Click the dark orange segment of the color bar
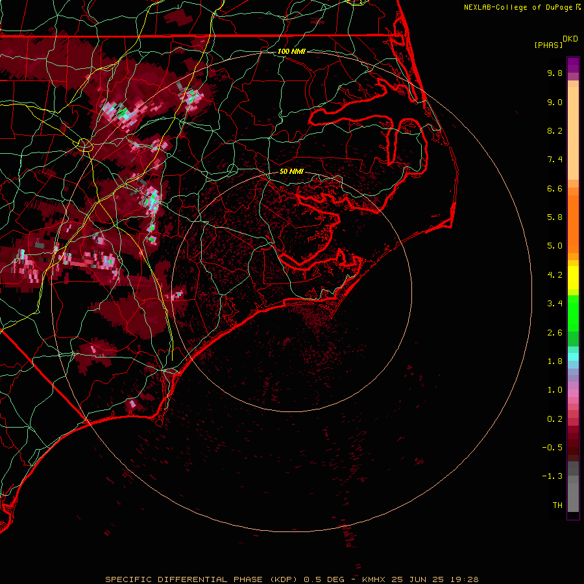 pos(573,223)
